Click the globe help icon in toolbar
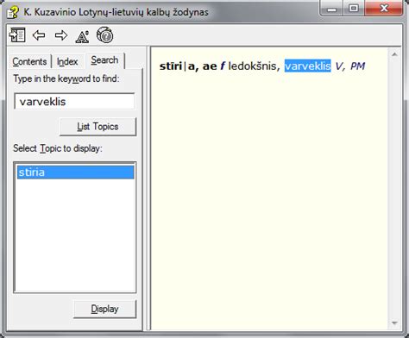409x338 pixels. 104,35
